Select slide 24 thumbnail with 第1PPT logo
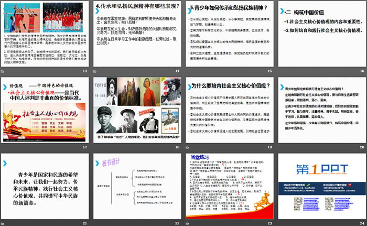This screenshot has width=367, height=226. tap(322, 186)
